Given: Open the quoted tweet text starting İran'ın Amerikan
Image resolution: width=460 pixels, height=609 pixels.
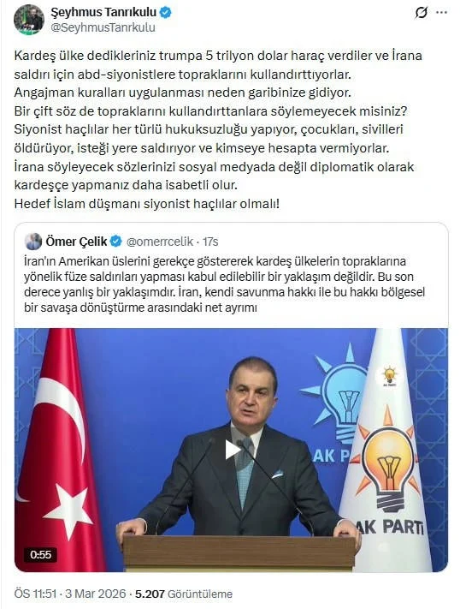Looking at the screenshot, I should [225, 284].
